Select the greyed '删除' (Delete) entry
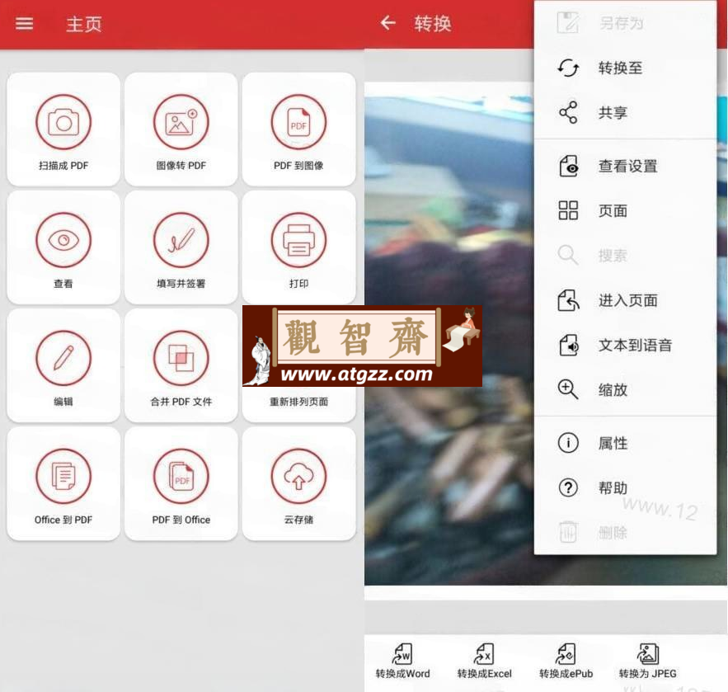The image size is (728, 692). pyautogui.click(x=626, y=532)
